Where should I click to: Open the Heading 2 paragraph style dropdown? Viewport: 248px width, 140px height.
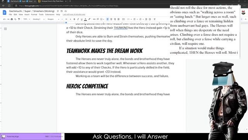[38, 19]
